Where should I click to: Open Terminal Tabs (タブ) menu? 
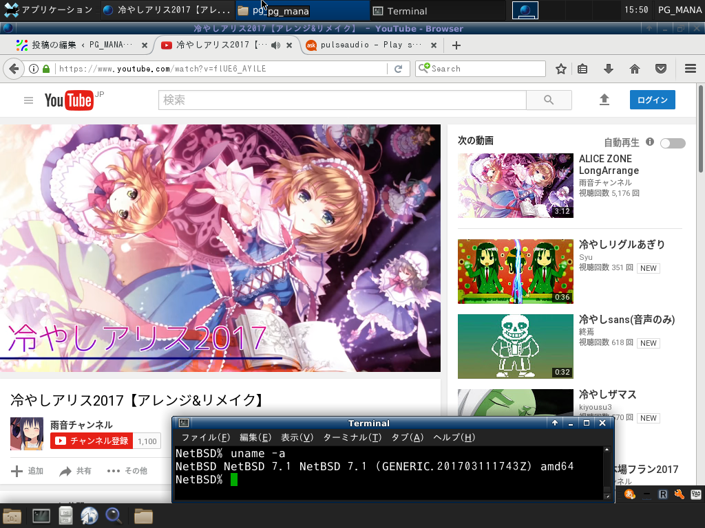coord(408,437)
